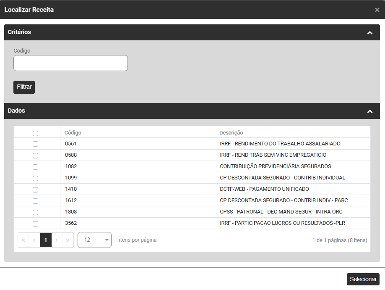385x290 pixels.
Task: Close the Localizar Receita dialog
Action: point(377,10)
